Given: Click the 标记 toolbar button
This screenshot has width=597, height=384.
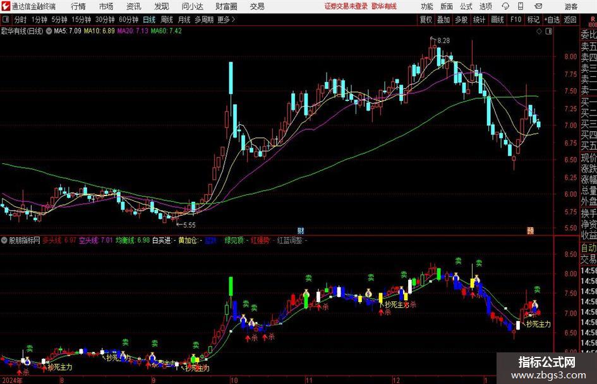Looking at the screenshot, I should [533, 20].
